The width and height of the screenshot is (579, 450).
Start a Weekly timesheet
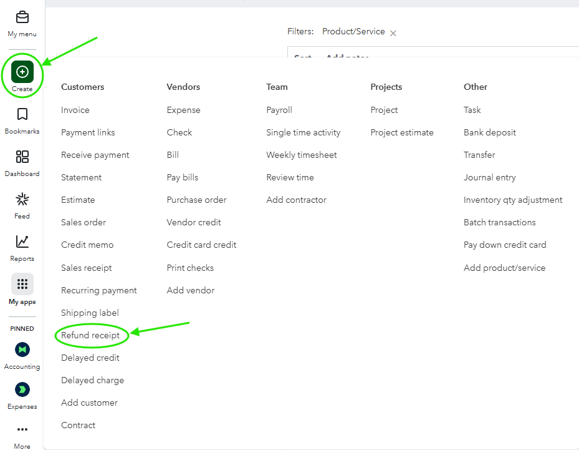301,154
